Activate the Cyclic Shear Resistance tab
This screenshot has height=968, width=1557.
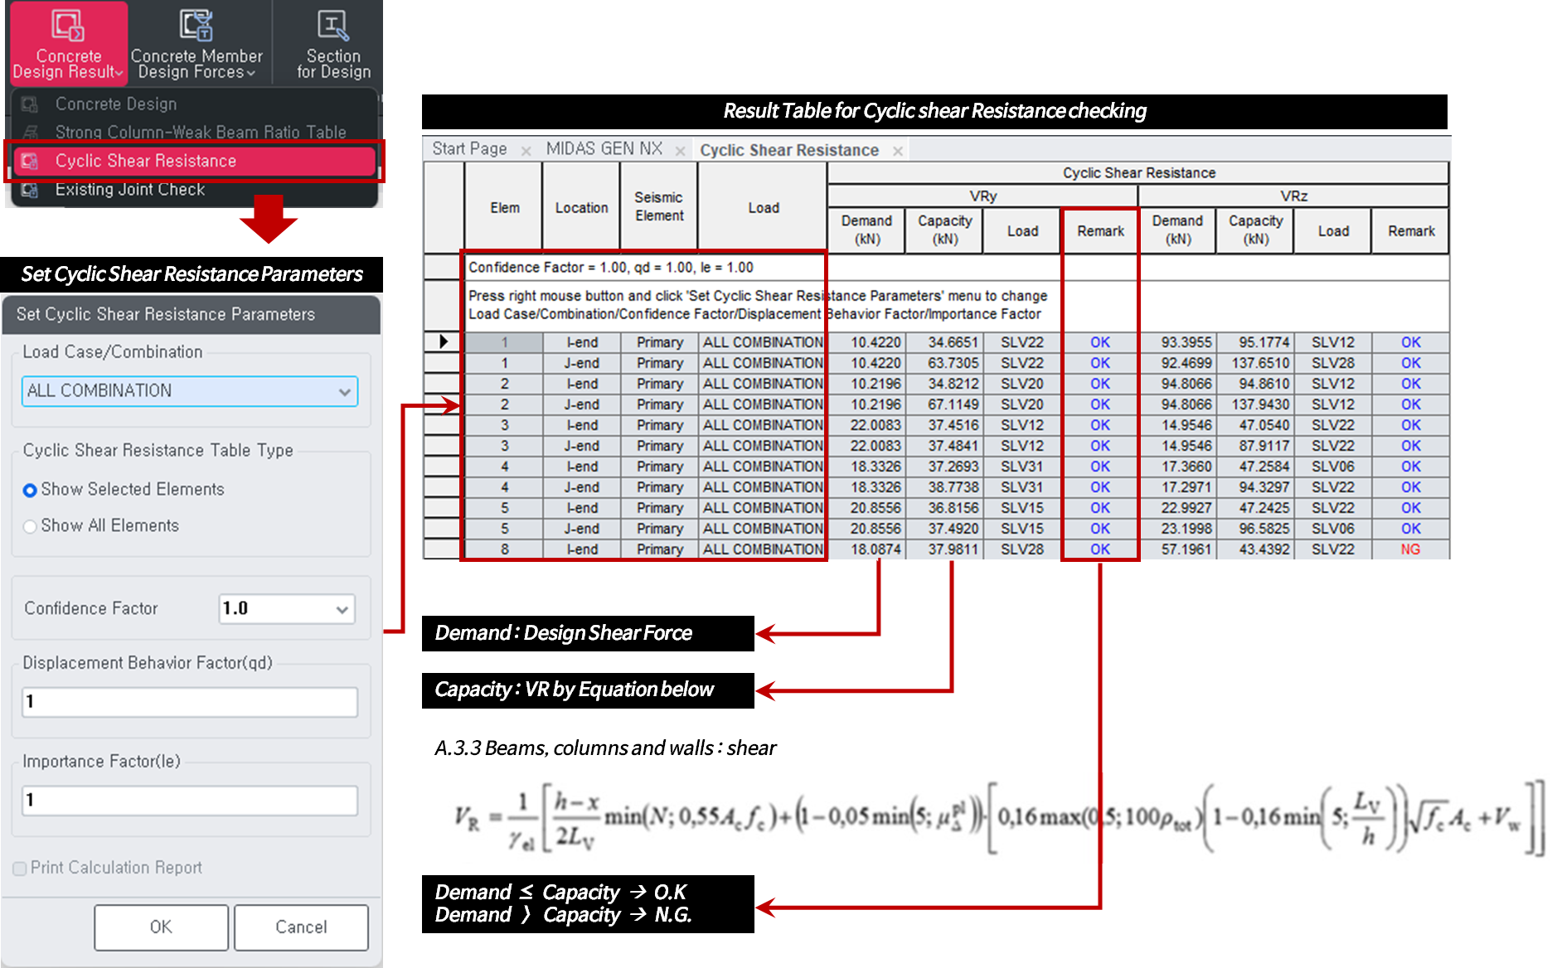(789, 150)
